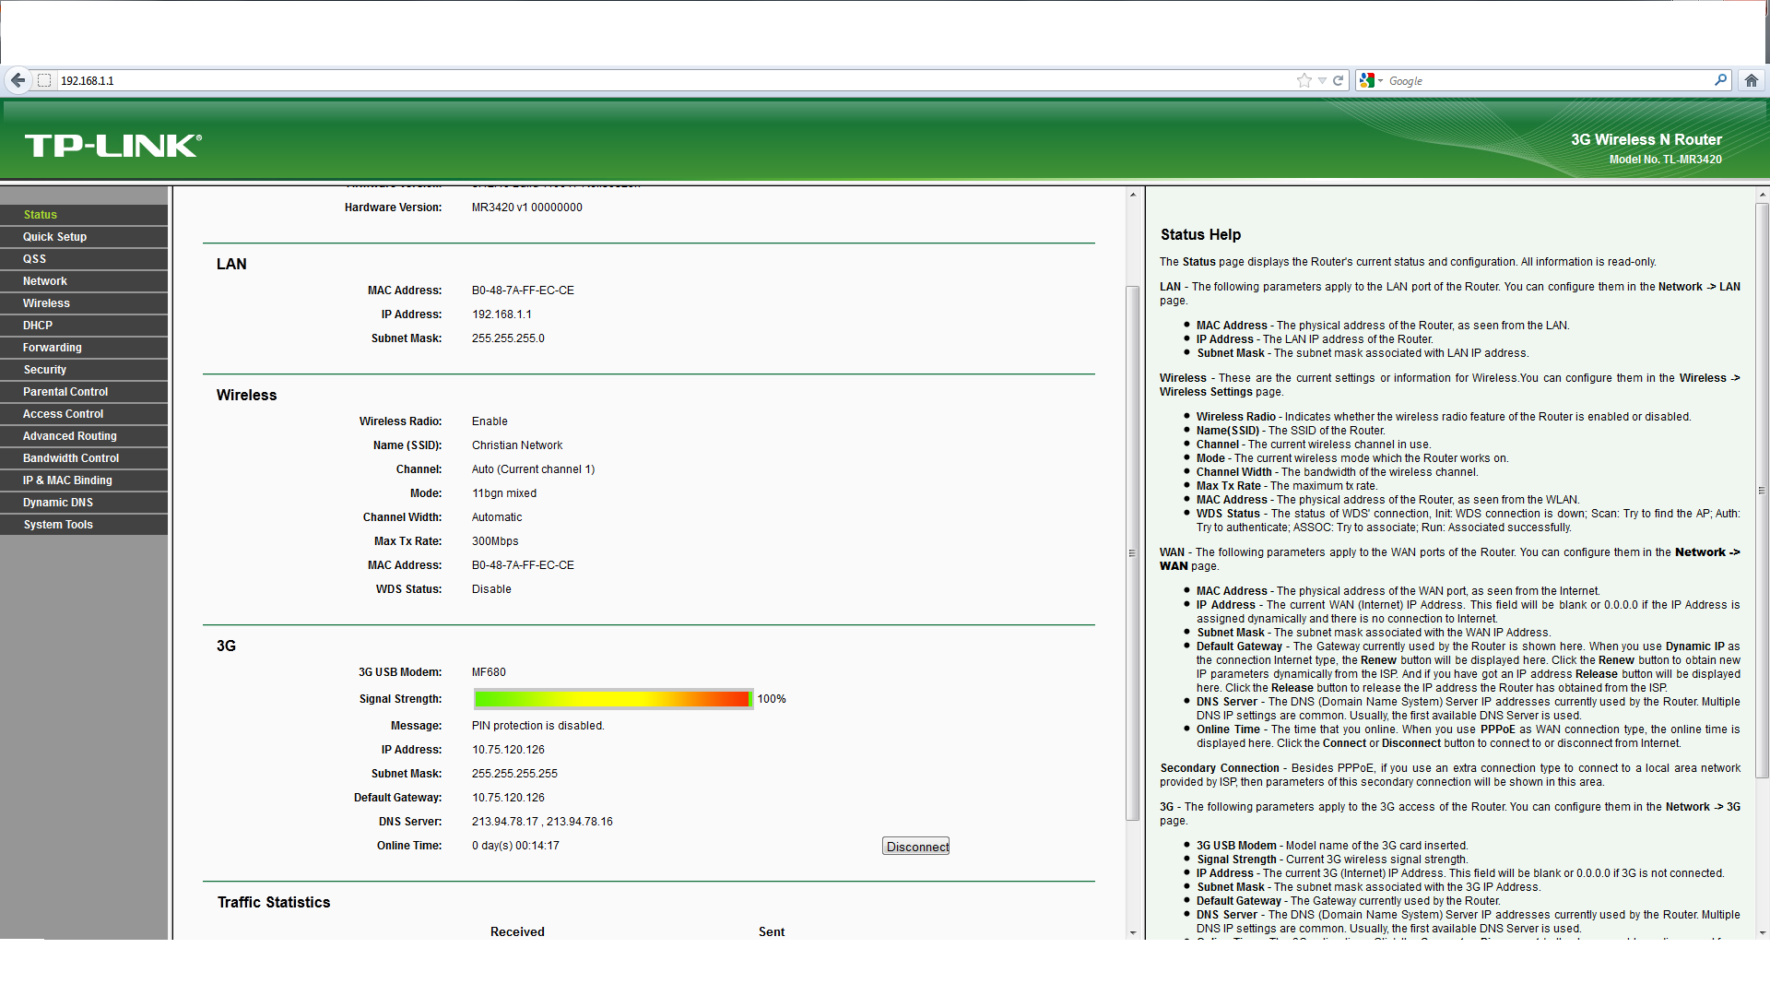The width and height of the screenshot is (1770, 996).
Task: Click the Google search engine icon
Action: coord(1367,80)
